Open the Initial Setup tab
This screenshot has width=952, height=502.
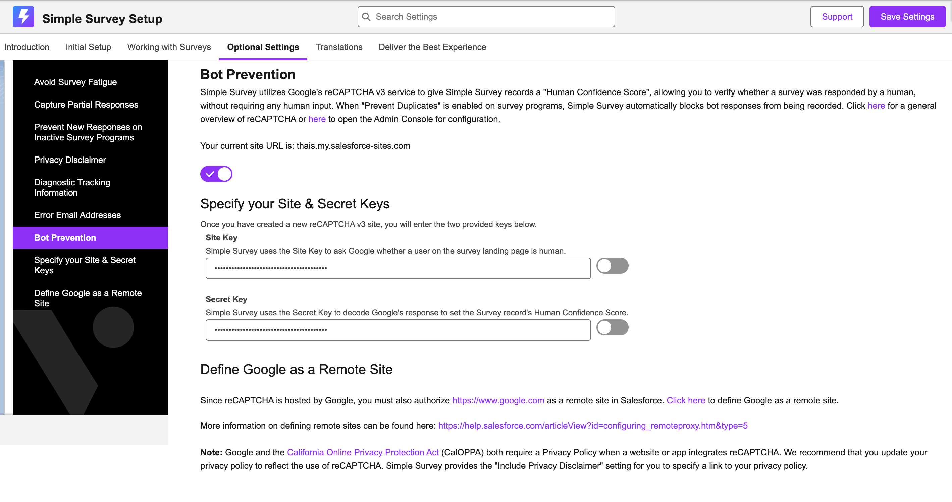[88, 47]
